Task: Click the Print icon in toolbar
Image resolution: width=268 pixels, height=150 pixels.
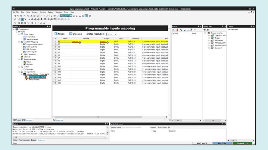Action: pyautogui.click(x=55, y=16)
